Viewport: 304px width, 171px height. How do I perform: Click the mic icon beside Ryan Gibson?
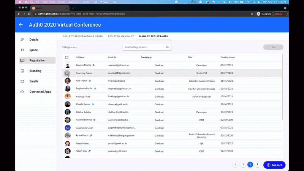(x=91, y=135)
